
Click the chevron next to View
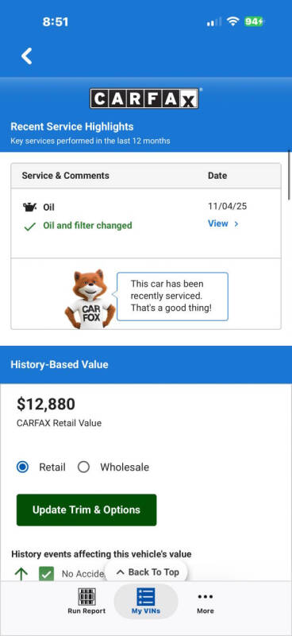(236, 224)
